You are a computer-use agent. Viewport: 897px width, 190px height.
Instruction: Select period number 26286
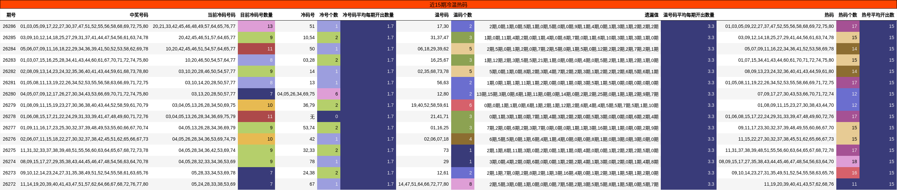(x=9, y=26)
